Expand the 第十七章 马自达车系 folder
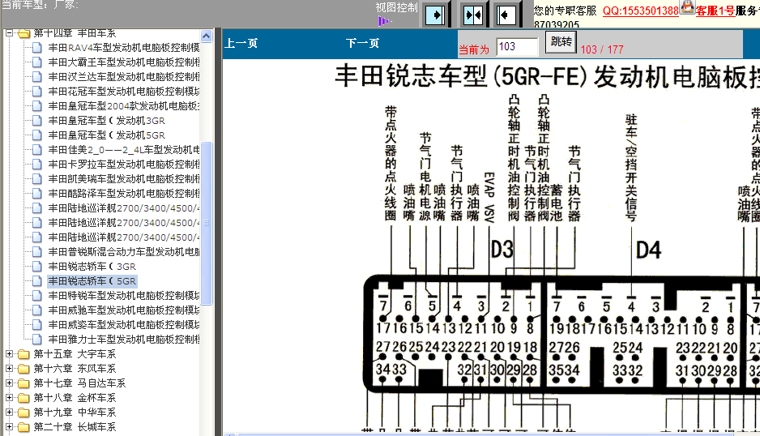 (9, 383)
